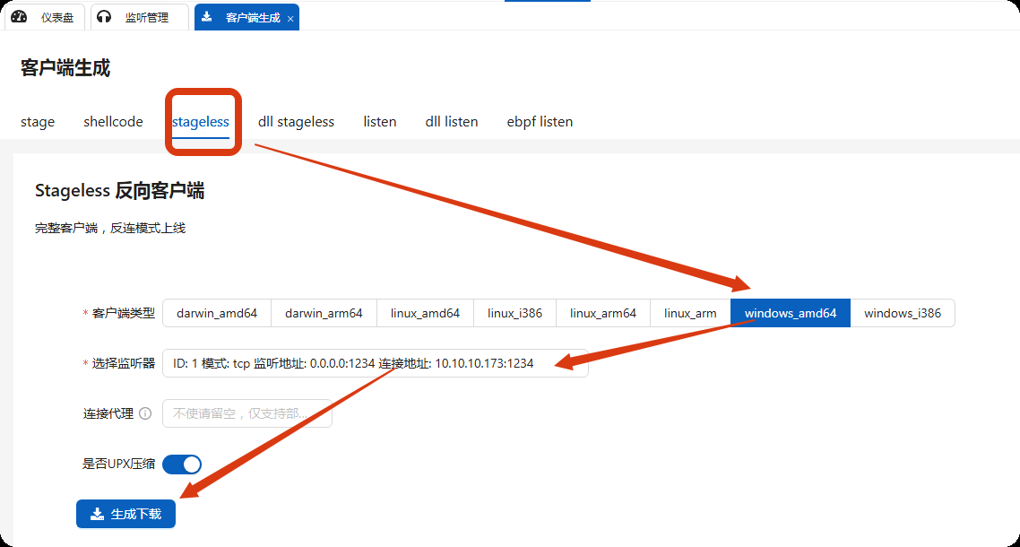Screen dimensions: 1020x547
Task: Select the windows_i386 client type
Action: click(x=902, y=313)
